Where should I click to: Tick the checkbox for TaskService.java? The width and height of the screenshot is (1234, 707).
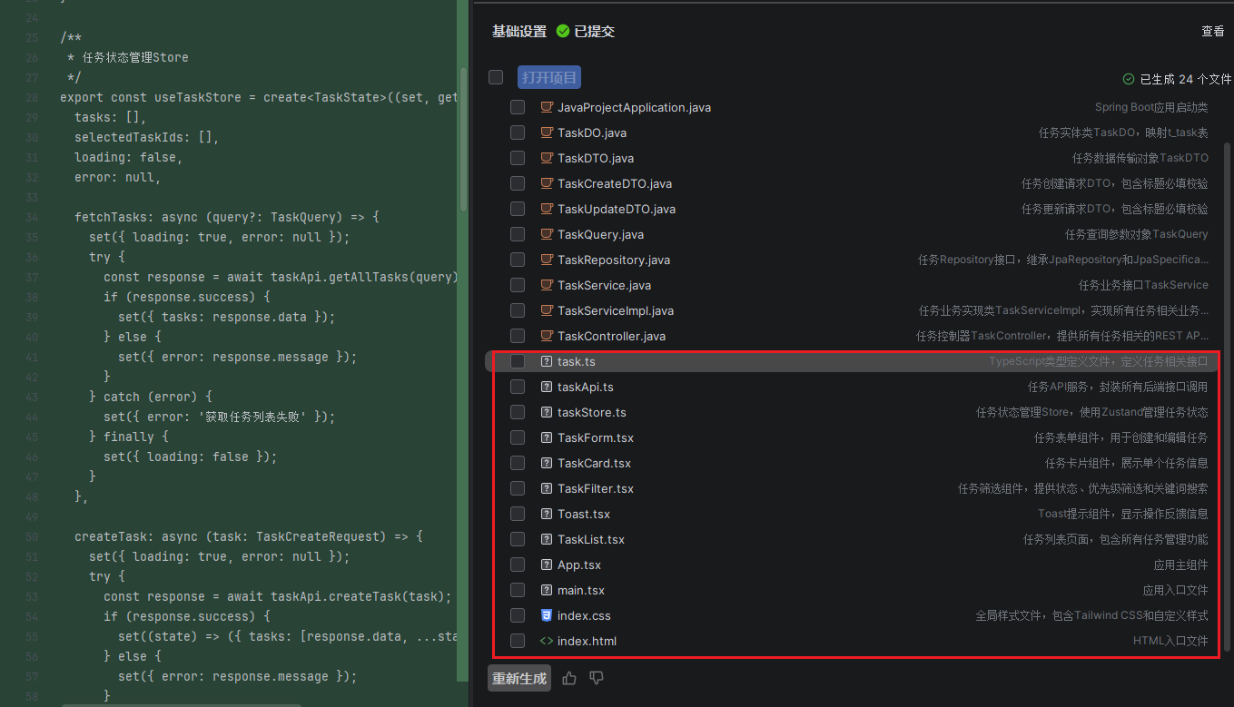[518, 285]
